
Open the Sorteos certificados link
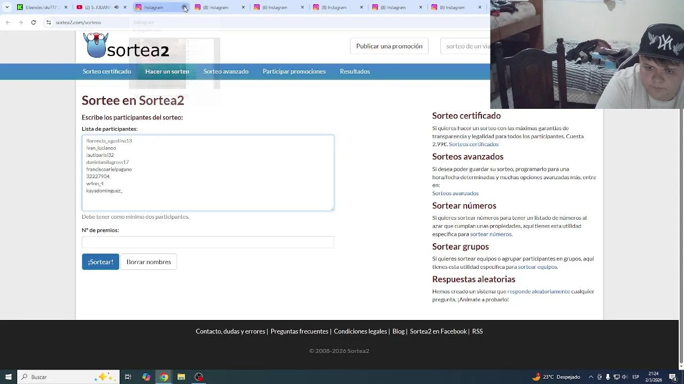(473, 145)
